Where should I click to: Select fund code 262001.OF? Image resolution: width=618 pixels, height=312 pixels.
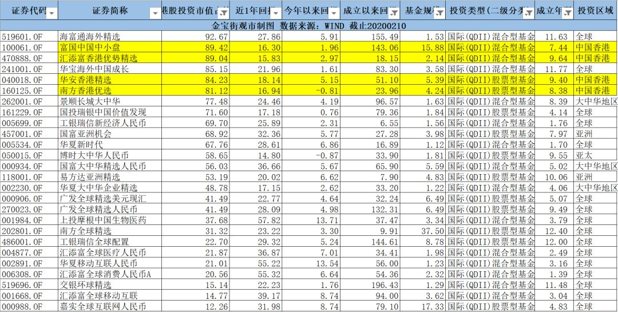click(29, 101)
